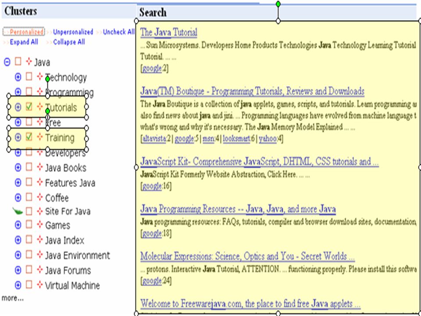This screenshot has width=421, height=316.
Task: Open the JavaScript Kit result link
Action: click(259, 162)
